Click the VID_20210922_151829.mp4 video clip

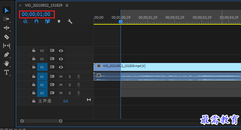click(x=167, y=67)
